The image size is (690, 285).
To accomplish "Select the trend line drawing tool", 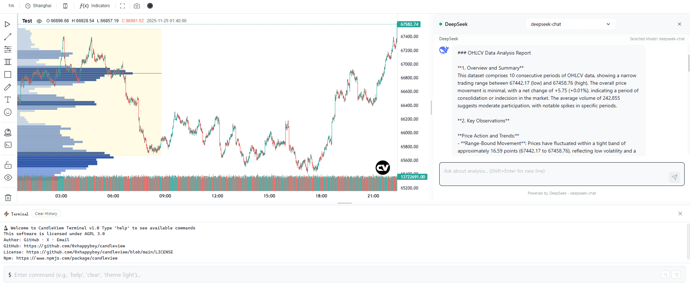I will point(8,37).
